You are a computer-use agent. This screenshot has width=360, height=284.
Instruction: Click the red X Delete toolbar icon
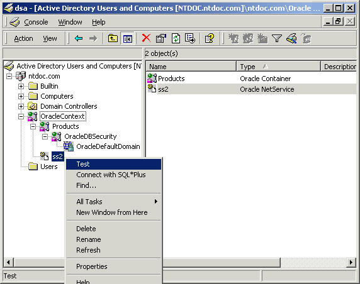point(146,38)
